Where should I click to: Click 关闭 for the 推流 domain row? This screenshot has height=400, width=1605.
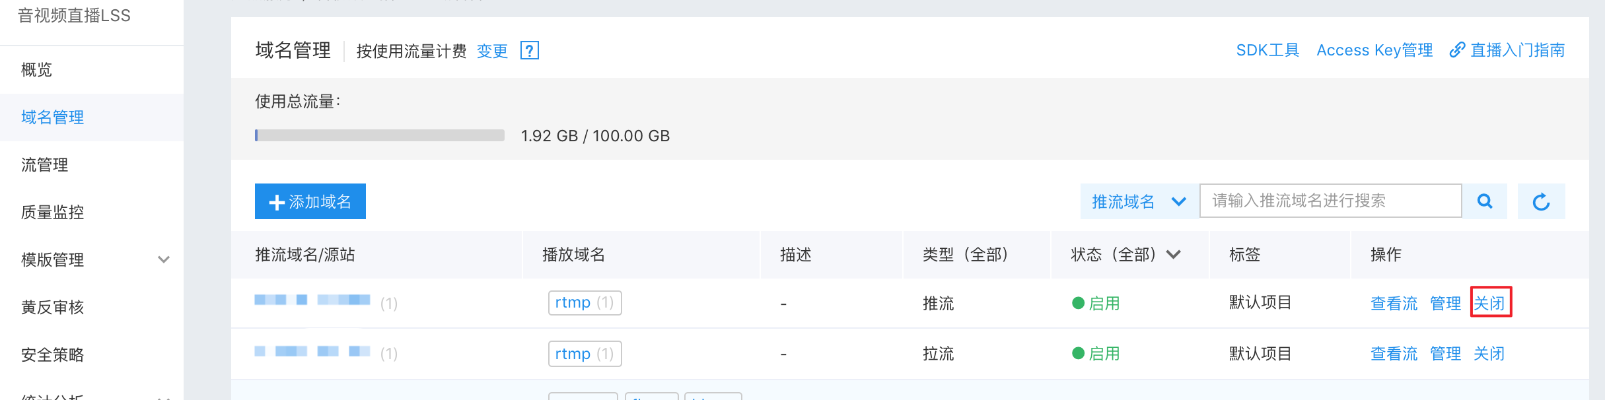click(1489, 303)
